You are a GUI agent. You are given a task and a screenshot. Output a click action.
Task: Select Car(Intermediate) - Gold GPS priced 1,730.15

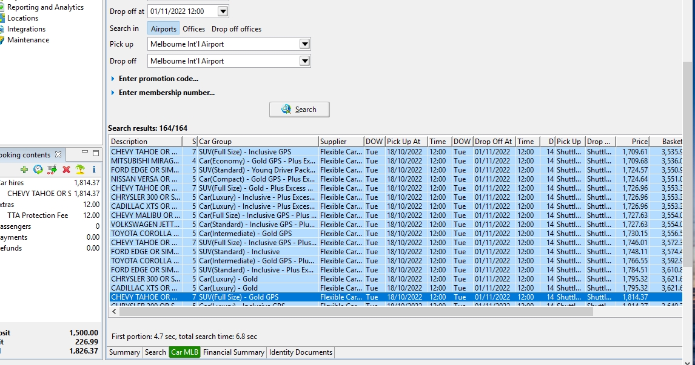pyautogui.click(x=396, y=234)
